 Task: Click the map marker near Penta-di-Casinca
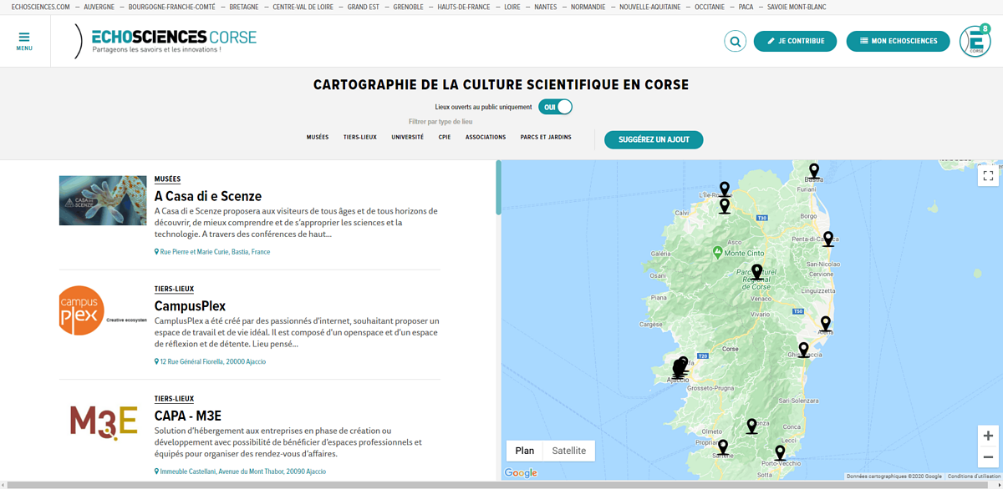828,239
